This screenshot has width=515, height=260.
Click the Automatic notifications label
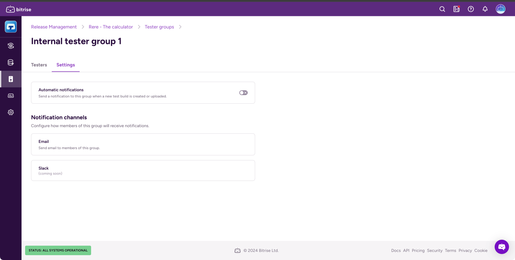click(x=61, y=90)
